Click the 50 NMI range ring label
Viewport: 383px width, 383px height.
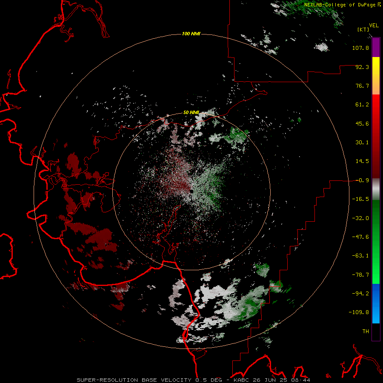(x=191, y=113)
